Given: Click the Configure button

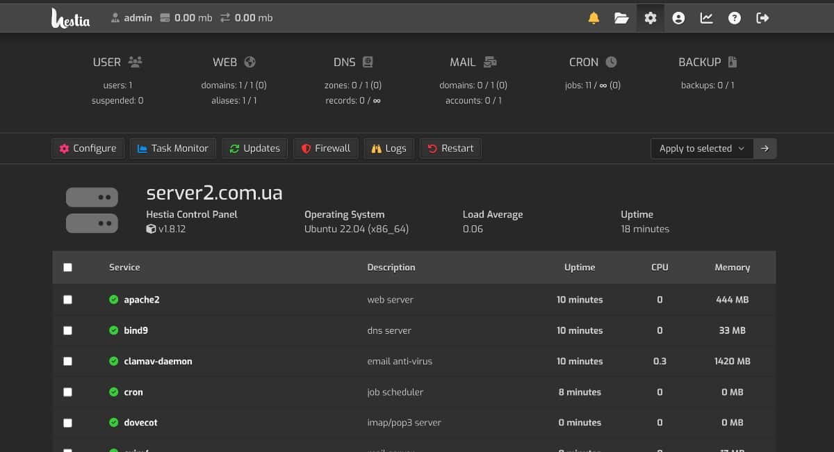Looking at the screenshot, I should [x=88, y=148].
